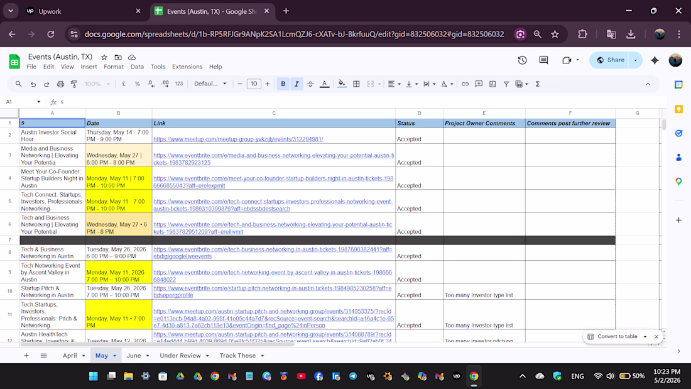
Task: Insert a comment via toolbar icon
Action: [479, 84]
